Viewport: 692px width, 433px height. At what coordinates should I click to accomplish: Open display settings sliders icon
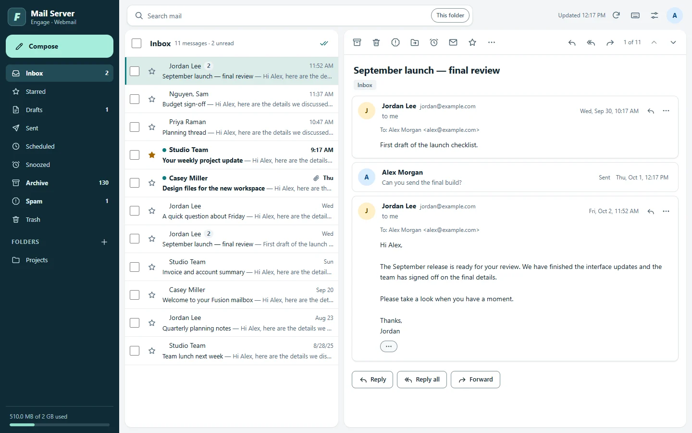point(655,15)
